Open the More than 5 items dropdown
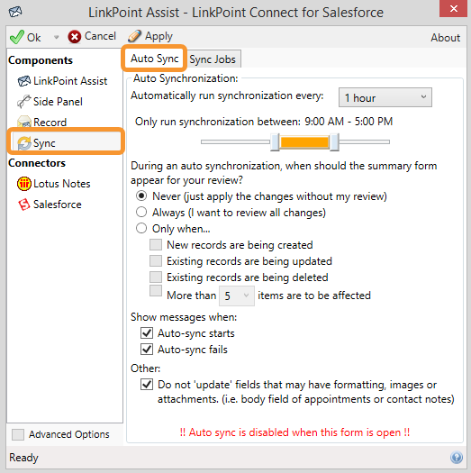The width and height of the screenshot is (471, 473). pyautogui.click(x=237, y=296)
